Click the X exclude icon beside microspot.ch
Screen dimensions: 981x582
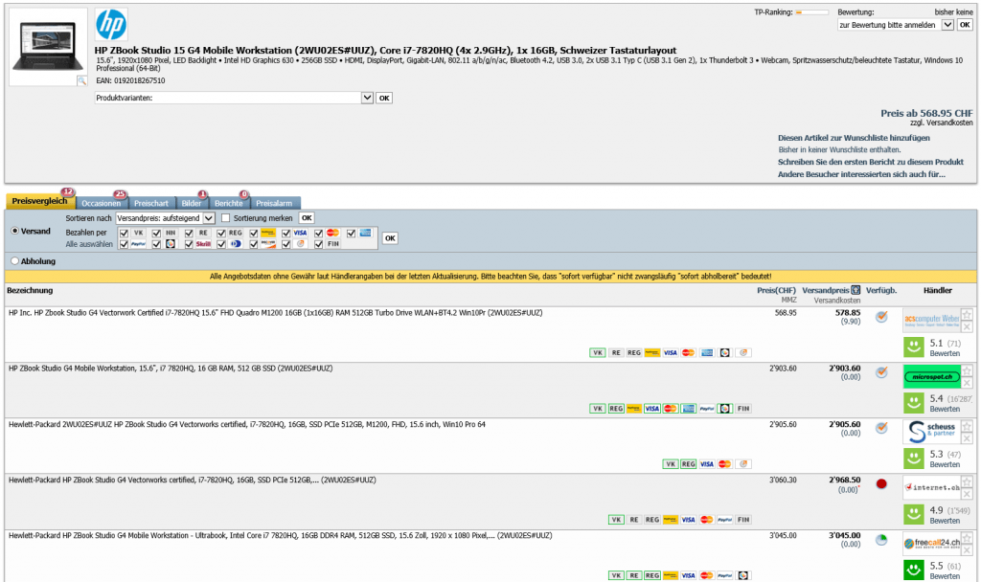(x=967, y=382)
